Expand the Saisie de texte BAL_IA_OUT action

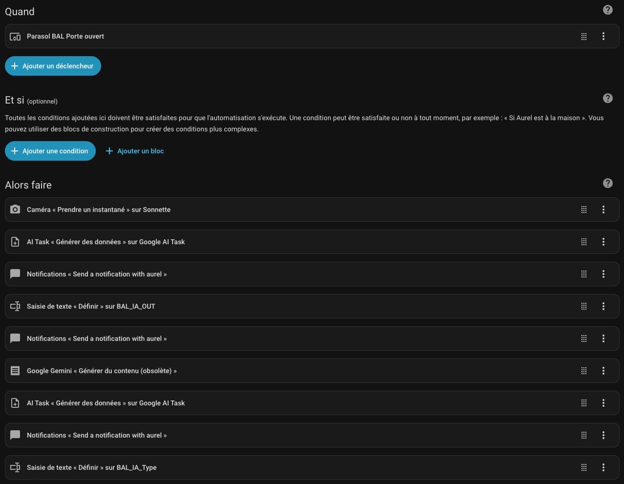[x=91, y=306]
